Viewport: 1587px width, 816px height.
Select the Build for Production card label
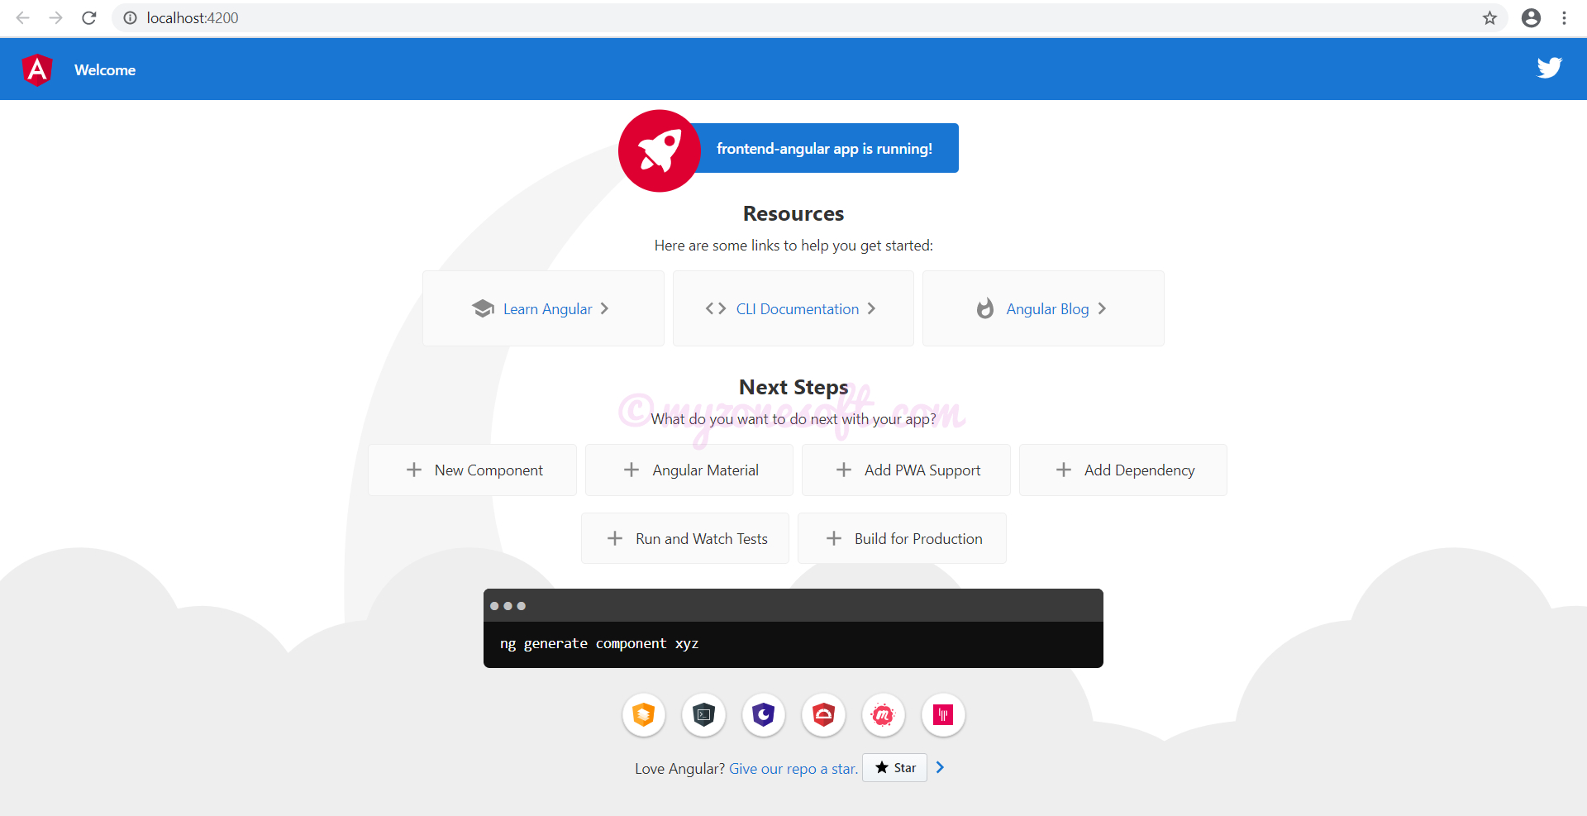(918, 538)
